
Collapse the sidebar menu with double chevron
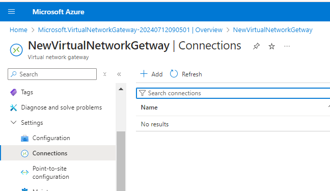click(119, 74)
